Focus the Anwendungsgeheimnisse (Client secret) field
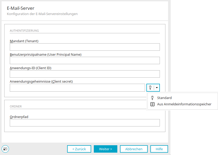 (x=77, y=88)
